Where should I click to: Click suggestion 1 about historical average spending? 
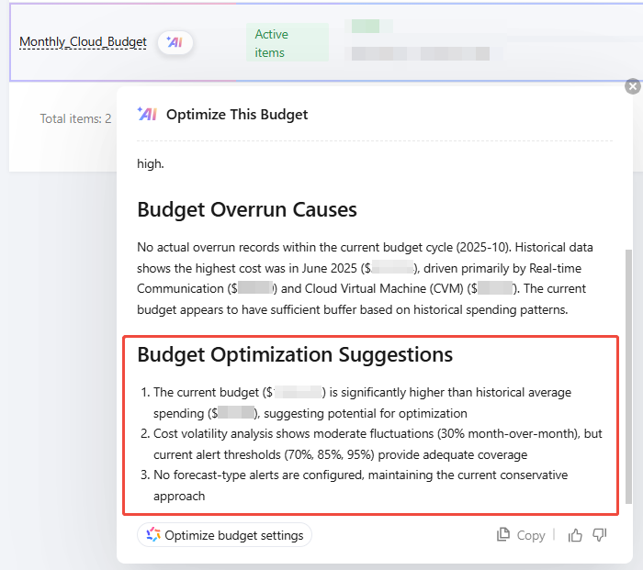tap(367, 402)
